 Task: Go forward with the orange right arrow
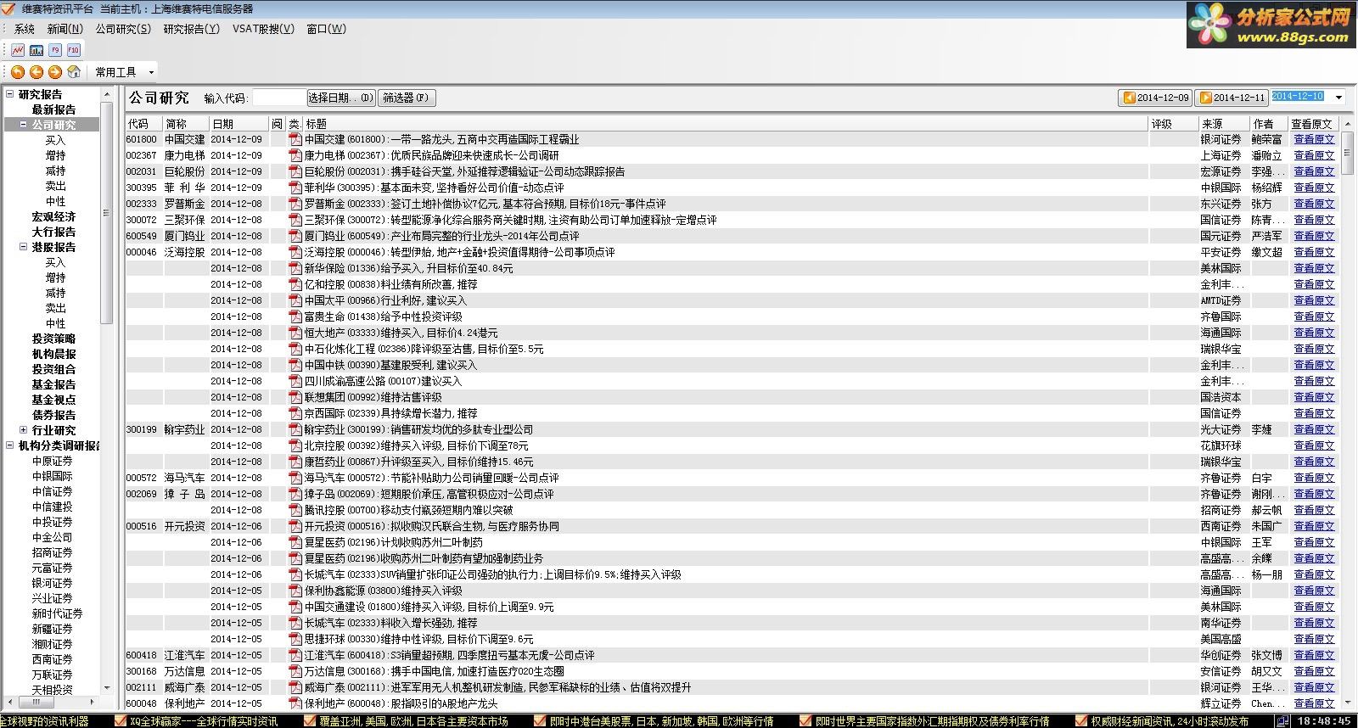[x=55, y=72]
